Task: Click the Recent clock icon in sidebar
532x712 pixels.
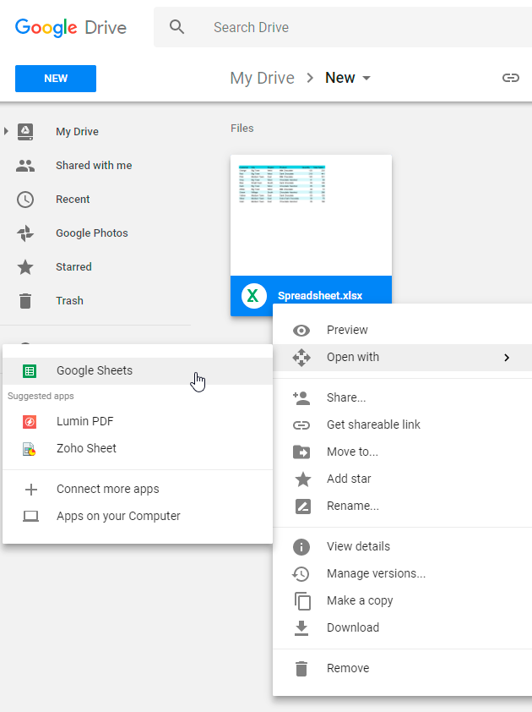Action: pos(25,200)
